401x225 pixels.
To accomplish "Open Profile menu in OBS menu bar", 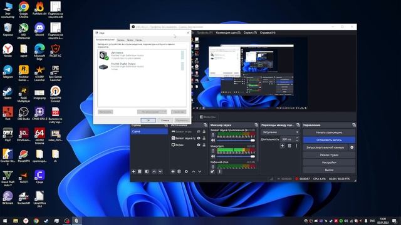I will [204, 32].
